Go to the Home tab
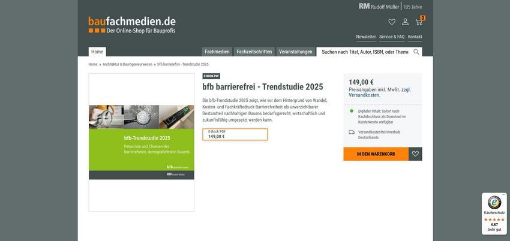 [x=97, y=52]
